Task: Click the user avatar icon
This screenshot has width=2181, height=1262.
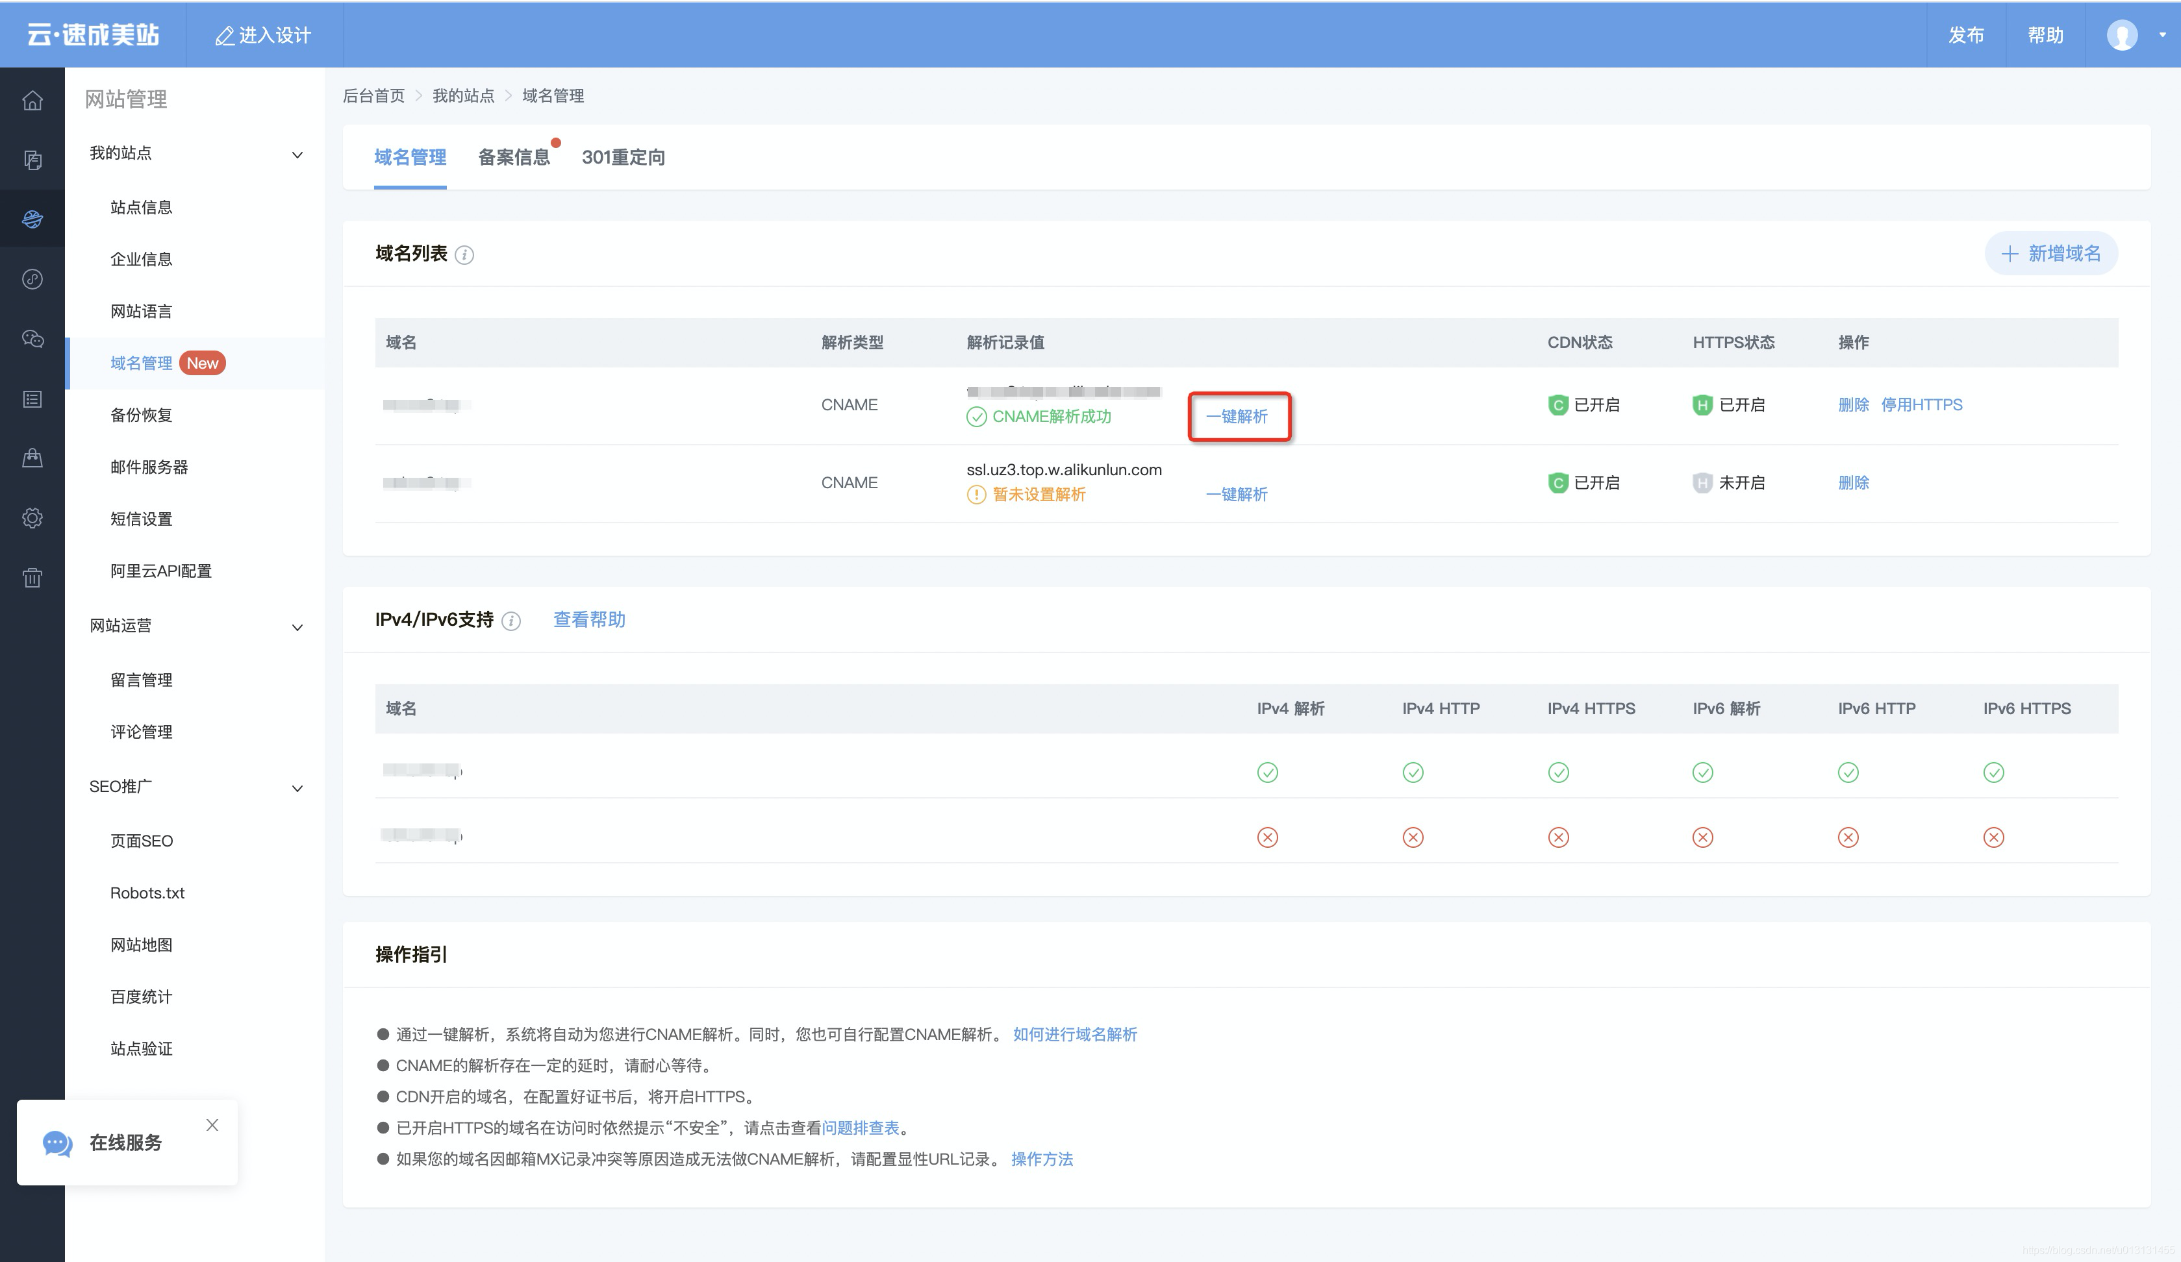Action: click(x=2121, y=36)
